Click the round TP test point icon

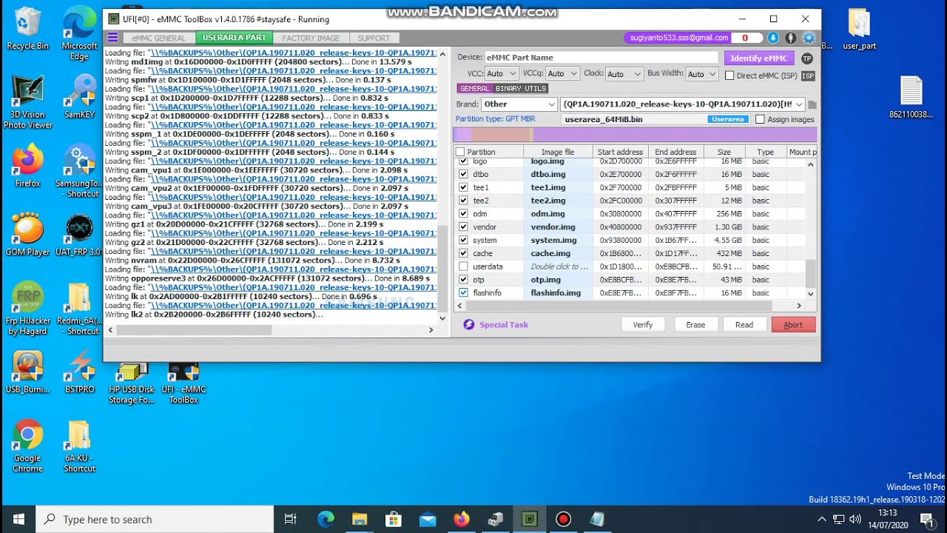(x=807, y=58)
